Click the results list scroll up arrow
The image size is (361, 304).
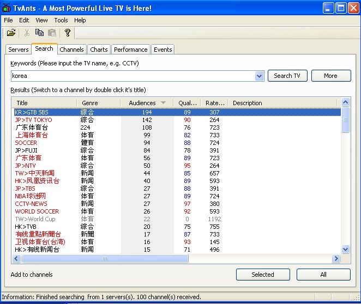(x=345, y=102)
